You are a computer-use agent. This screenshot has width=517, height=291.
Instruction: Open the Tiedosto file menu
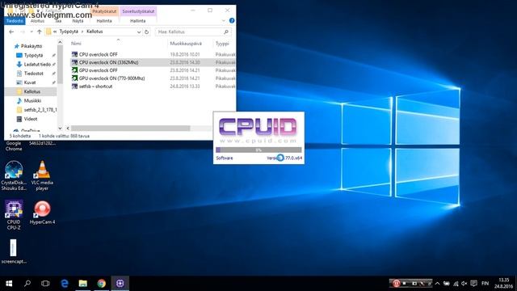[15, 21]
